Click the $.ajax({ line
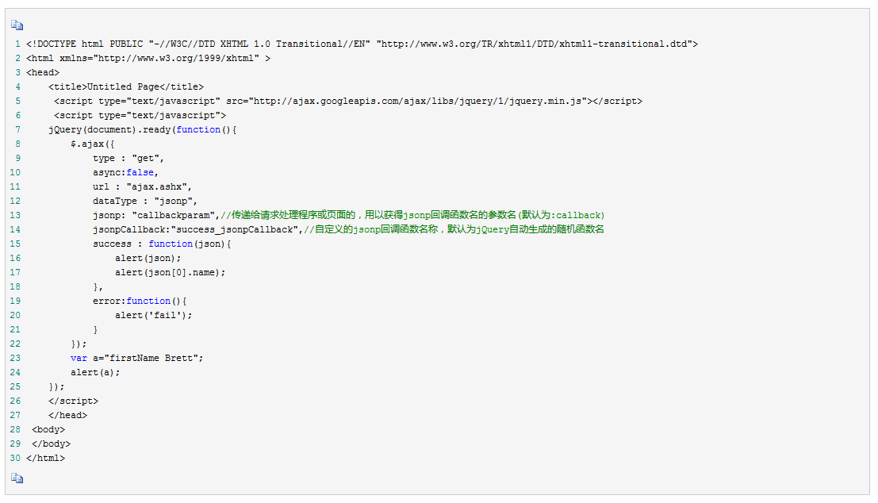878x503 pixels. click(92, 144)
